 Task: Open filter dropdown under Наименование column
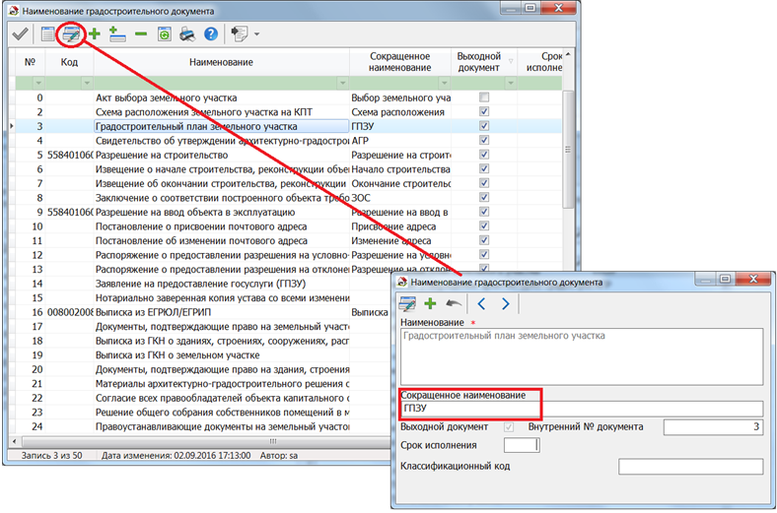[x=342, y=84]
